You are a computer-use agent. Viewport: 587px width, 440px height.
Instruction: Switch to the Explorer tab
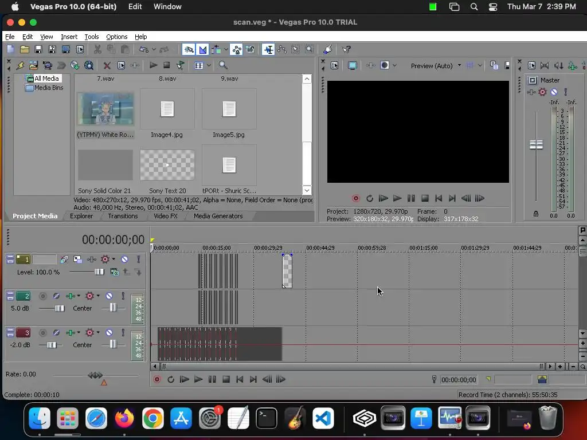(81, 216)
